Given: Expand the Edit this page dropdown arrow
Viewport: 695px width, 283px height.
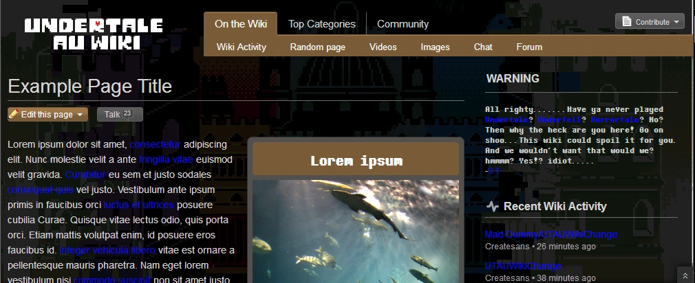Looking at the screenshot, I should pos(80,115).
